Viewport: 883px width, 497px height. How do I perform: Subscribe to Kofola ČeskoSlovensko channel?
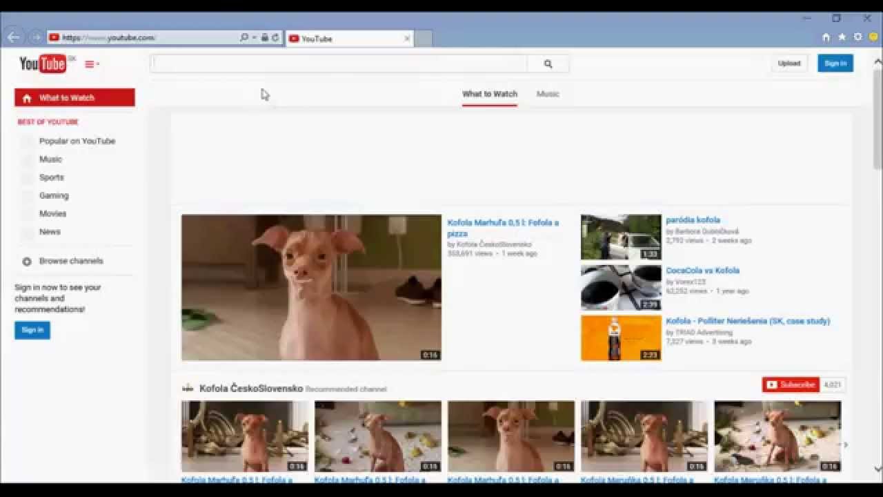pyautogui.click(x=791, y=384)
